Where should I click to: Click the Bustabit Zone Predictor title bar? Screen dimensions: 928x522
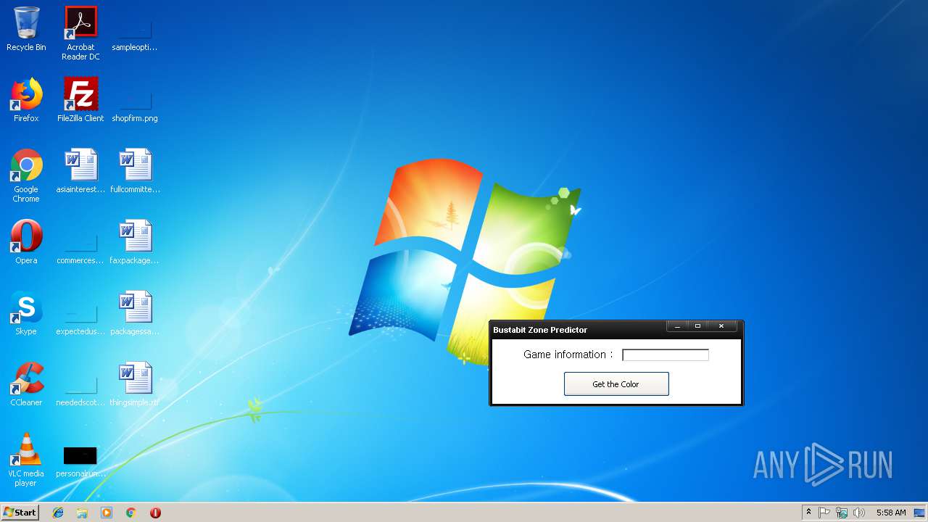578,330
